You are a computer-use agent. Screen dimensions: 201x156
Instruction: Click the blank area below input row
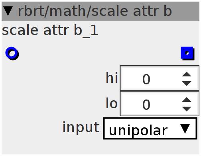click(x=100, y=147)
